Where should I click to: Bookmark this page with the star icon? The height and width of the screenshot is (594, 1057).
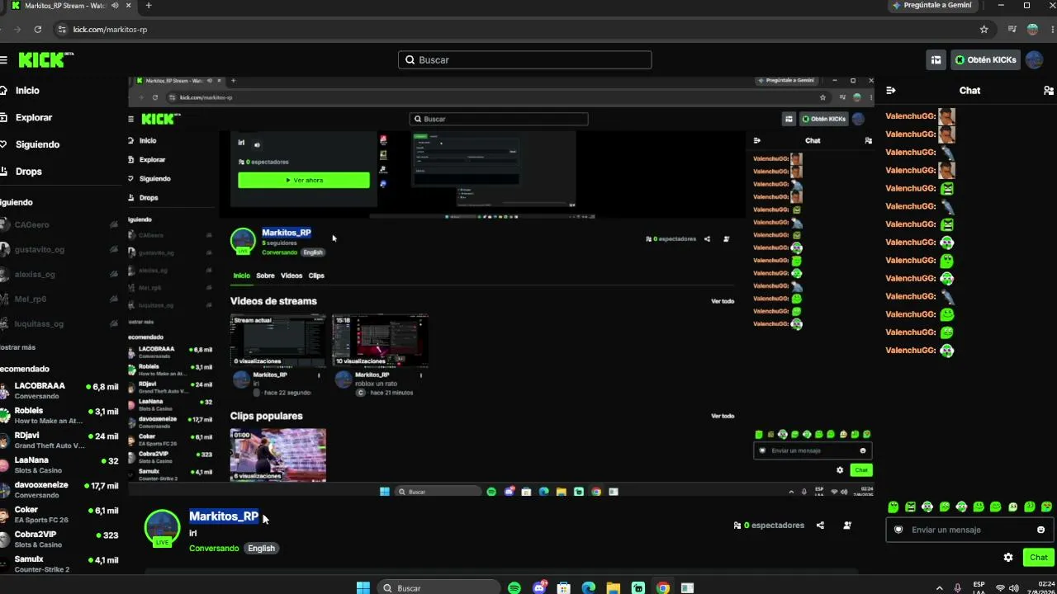point(984,29)
